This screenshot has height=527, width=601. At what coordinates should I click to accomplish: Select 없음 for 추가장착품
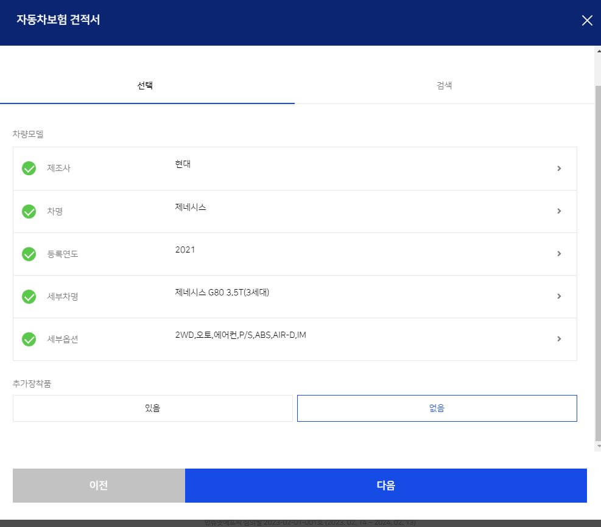tap(437, 408)
